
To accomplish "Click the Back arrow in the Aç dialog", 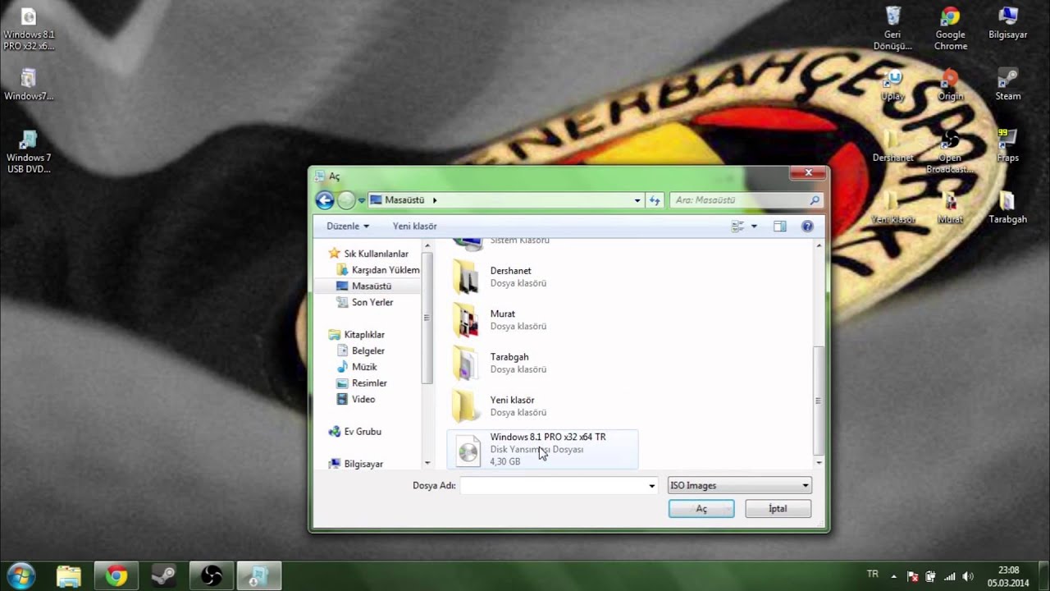I will click(324, 199).
